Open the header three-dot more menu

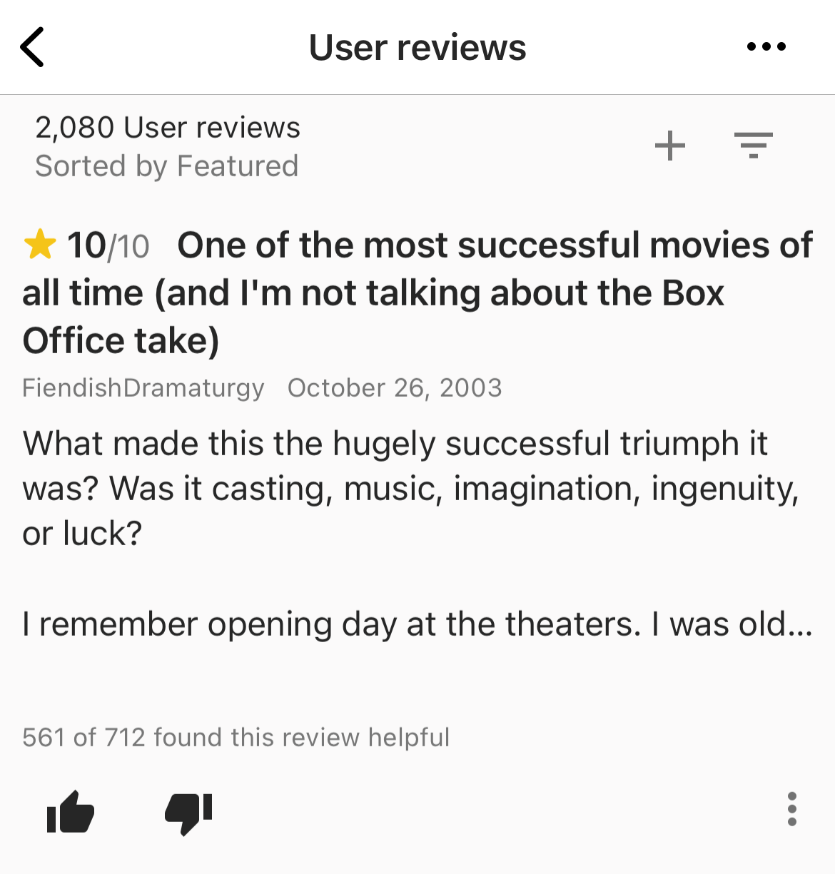(766, 47)
